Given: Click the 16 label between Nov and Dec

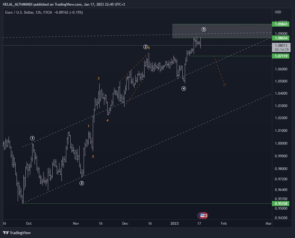Looking at the screenshot, I should coord(101,224).
